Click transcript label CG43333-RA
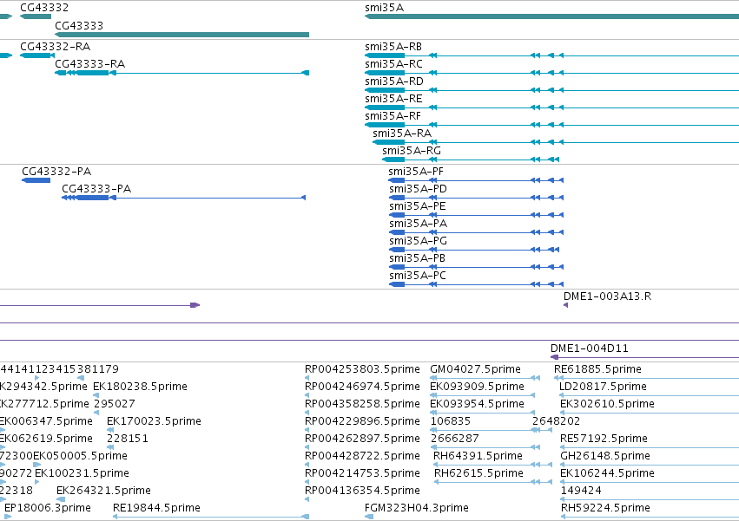739x521 pixels. (x=90, y=64)
